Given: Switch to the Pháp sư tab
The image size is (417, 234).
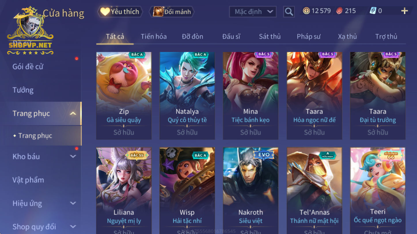Looking at the screenshot, I should [x=308, y=37].
